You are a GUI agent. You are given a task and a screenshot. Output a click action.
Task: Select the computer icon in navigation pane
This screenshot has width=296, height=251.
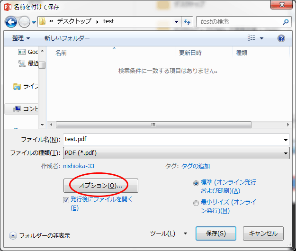pos(17,109)
